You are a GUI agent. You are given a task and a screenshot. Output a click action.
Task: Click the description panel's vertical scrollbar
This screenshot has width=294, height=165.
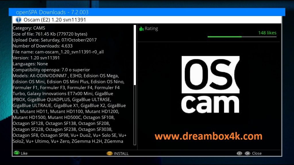pos(135,57)
